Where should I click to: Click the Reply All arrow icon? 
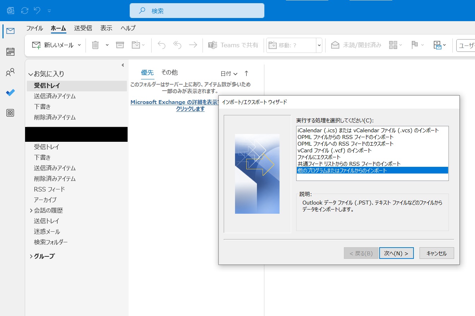click(x=177, y=45)
